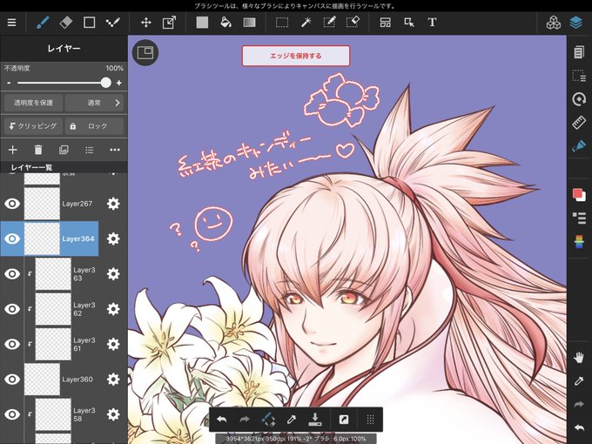592x444 pixels.
Task: Open the page document icon in right sidebar
Action: (x=579, y=52)
